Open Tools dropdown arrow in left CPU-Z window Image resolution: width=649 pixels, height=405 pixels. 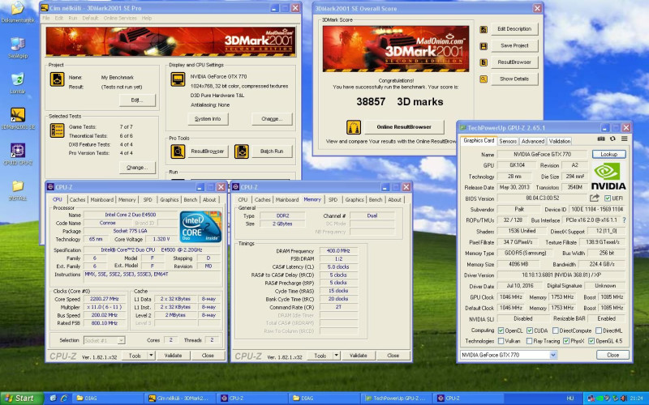pyautogui.click(x=151, y=356)
